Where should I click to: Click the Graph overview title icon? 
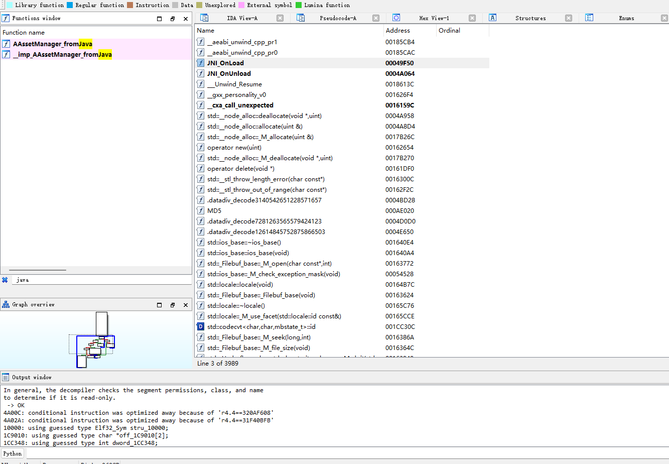(6, 304)
